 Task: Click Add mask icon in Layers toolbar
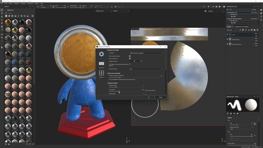[243, 30]
